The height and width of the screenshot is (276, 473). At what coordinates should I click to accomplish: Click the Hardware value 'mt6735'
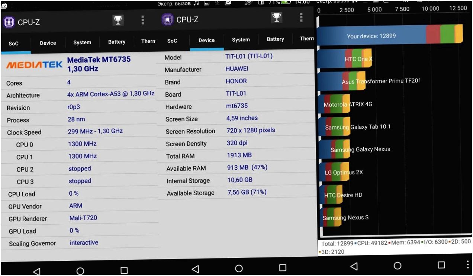pyautogui.click(x=237, y=106)
